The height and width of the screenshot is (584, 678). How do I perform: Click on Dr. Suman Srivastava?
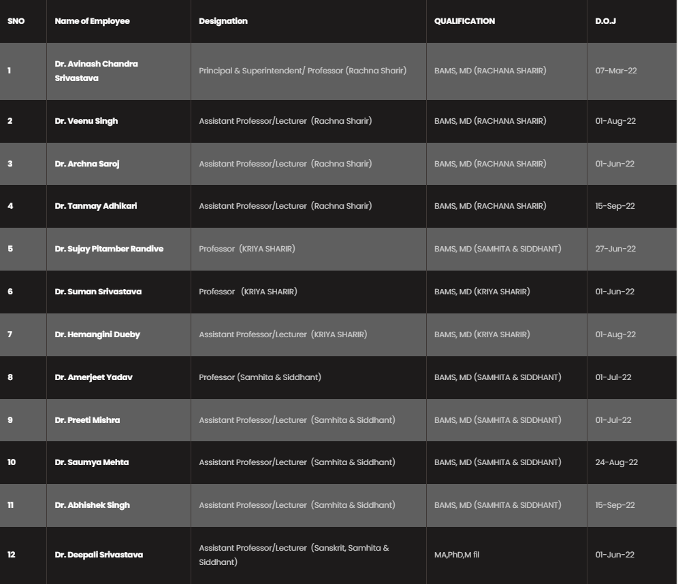(x=98, y=292)
